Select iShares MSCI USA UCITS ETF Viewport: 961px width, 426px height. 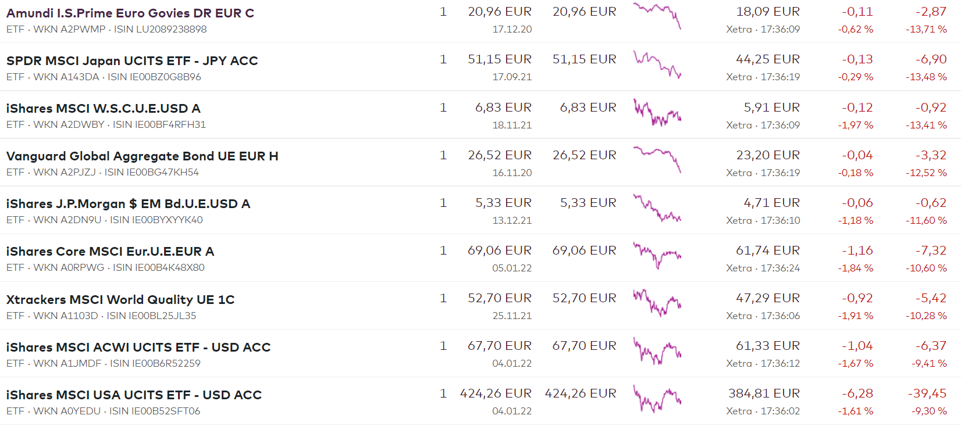click(x=134, y=395)
